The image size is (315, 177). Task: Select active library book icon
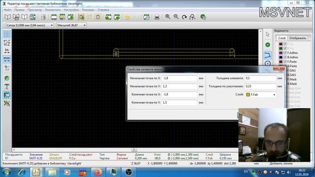click(7, 17)
